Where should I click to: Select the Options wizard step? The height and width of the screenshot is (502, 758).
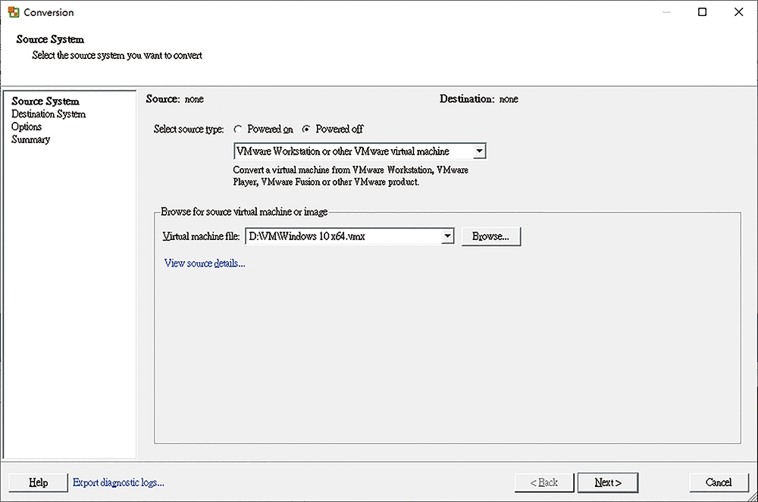[x=27, y=126]
